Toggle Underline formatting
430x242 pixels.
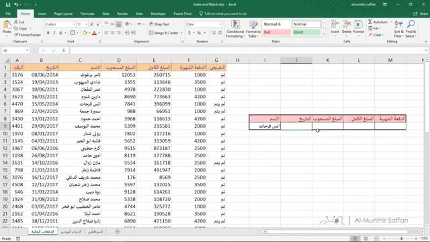[x=60, y=33]
